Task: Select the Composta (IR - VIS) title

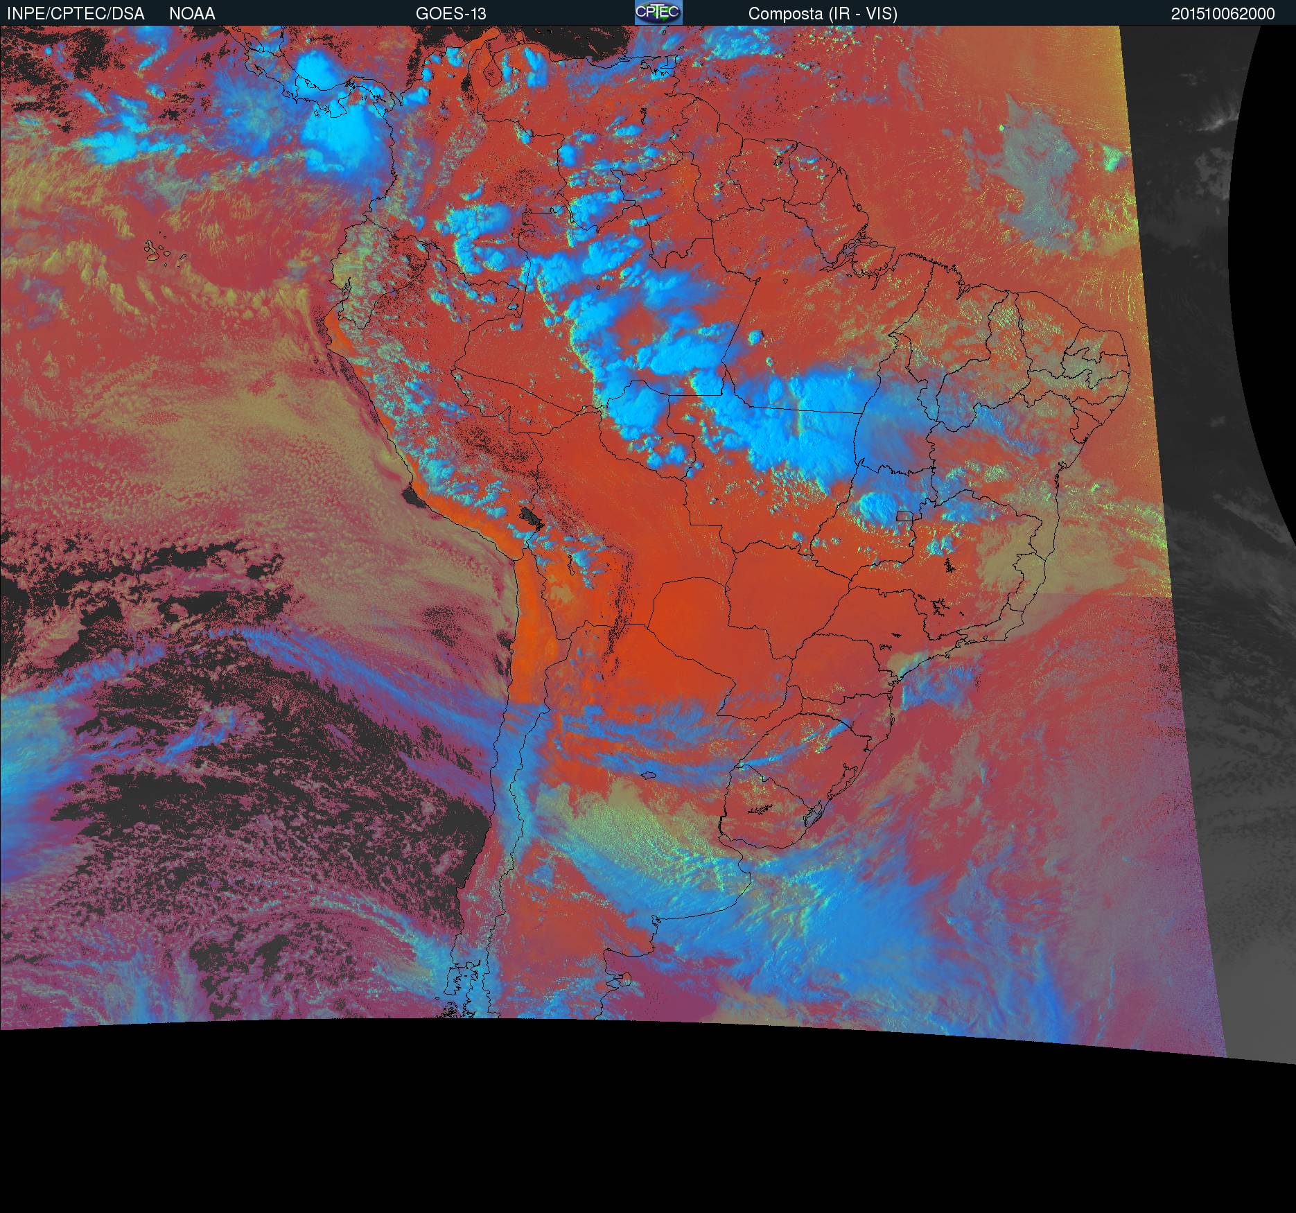Action: pos(823,14)
